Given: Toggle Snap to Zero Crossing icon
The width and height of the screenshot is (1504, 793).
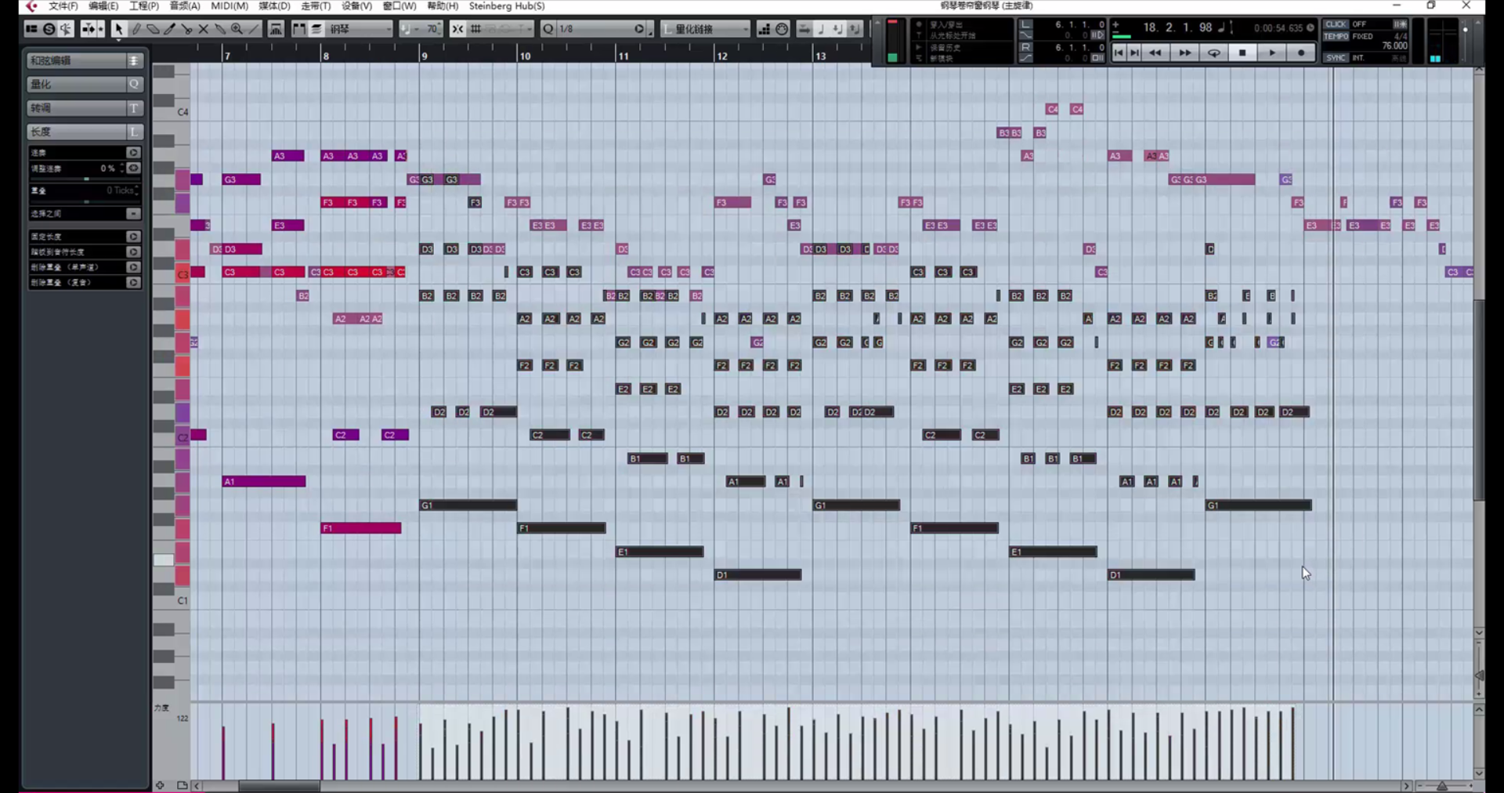Looking at the screenshot, I should [457, 29].
